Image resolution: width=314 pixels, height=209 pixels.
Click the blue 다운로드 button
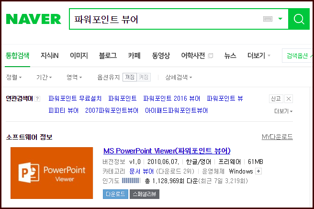click(115, 194)
